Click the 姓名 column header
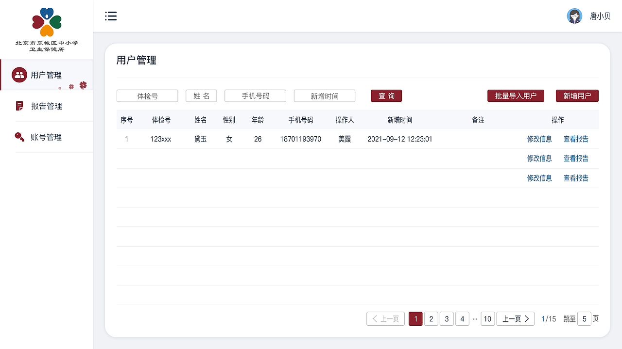The width and height of the screenshot is (622, 349). click(x=201, y=120)
